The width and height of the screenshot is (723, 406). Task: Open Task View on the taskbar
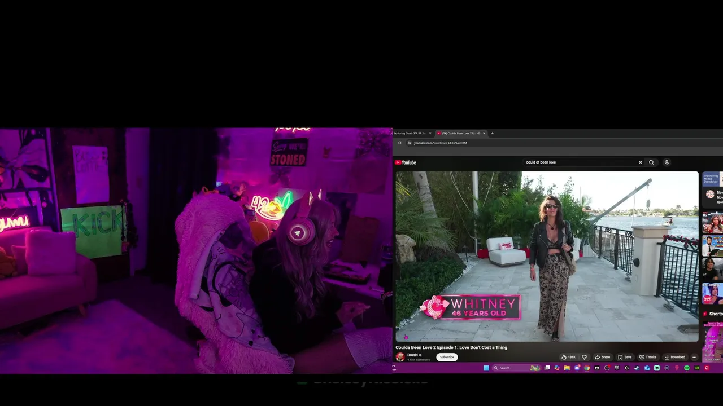point(547,368)
